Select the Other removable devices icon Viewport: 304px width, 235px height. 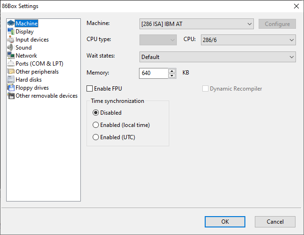[x=11, y=96]
